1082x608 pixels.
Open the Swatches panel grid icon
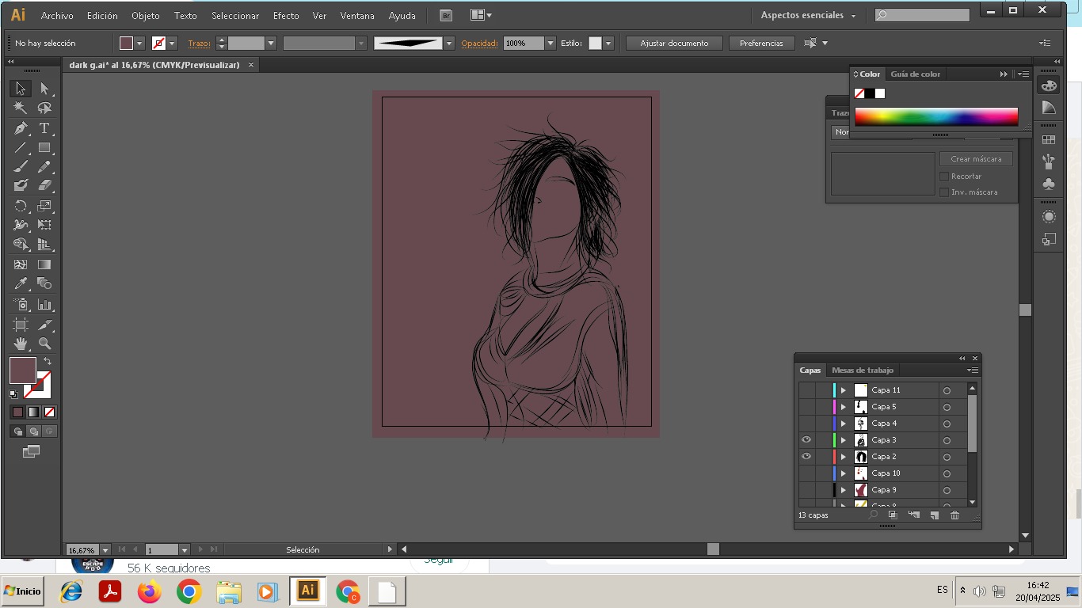(1049, 140)
